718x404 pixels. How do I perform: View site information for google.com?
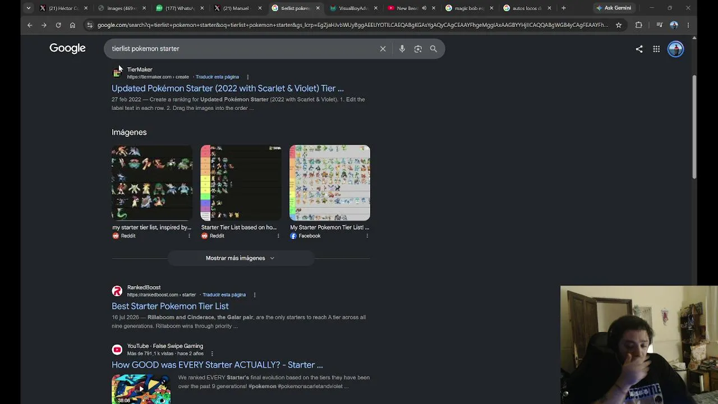[x=90, y=25]
